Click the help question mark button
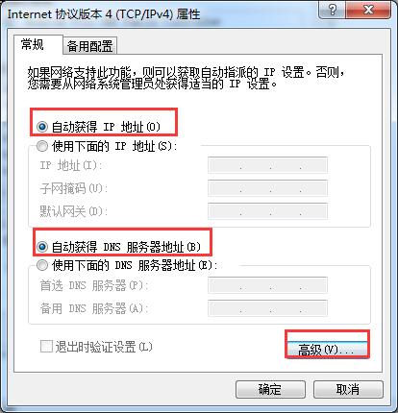398x413 pixels. coord(333,10)
